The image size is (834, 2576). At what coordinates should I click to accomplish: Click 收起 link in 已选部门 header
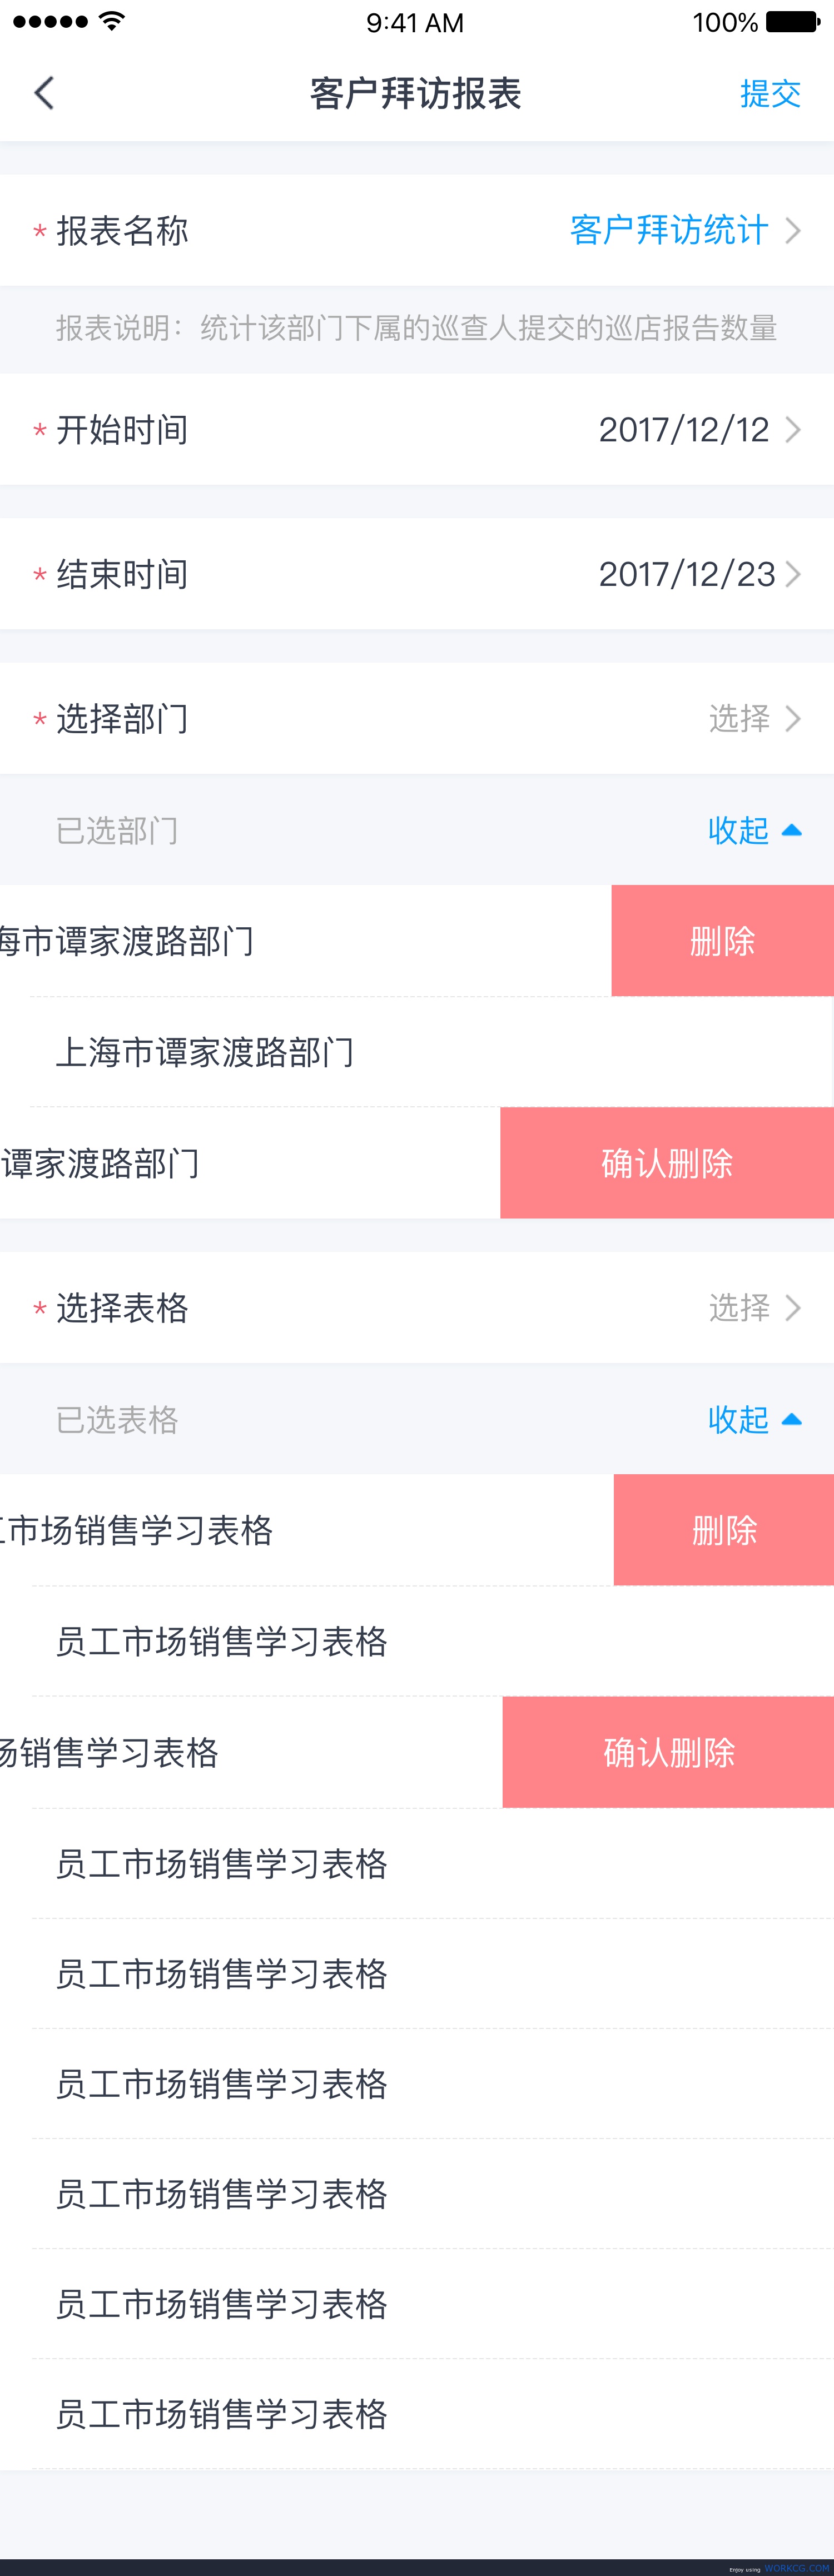(x=738, y=830)
